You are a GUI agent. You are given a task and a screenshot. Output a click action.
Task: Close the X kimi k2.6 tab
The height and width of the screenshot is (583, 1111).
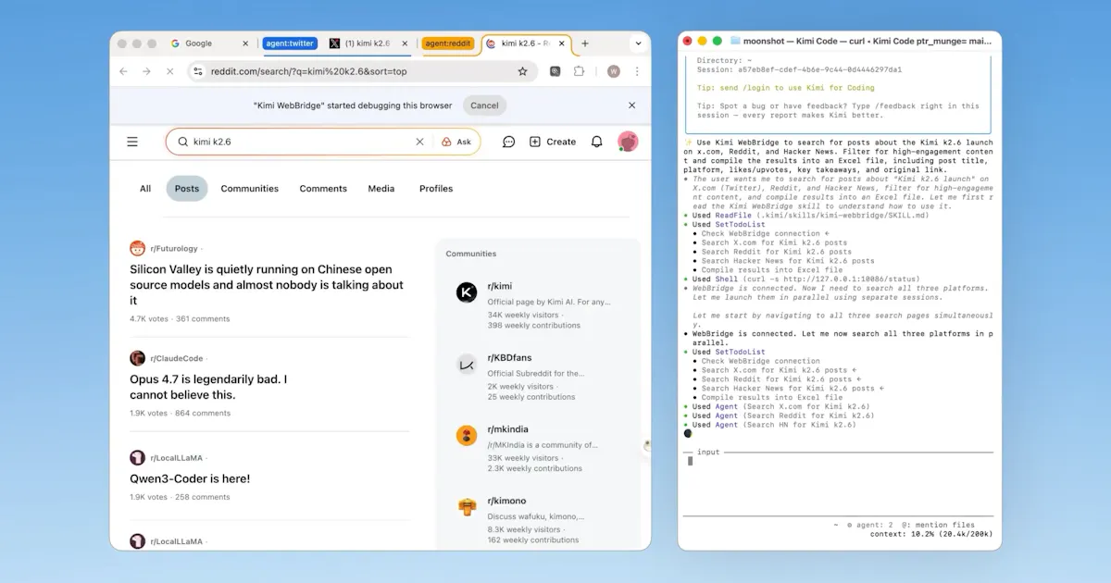[x=404, y=43]
